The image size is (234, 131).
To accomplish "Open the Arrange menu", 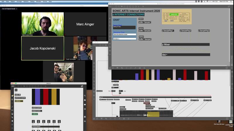I will (19, 1).
